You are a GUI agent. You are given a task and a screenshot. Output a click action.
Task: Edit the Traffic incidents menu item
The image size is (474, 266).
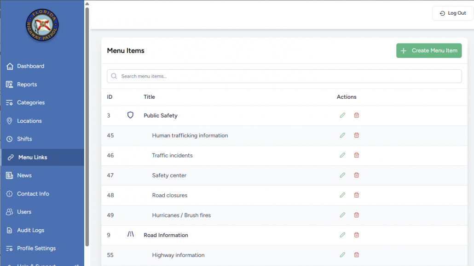tap(342, 155)
